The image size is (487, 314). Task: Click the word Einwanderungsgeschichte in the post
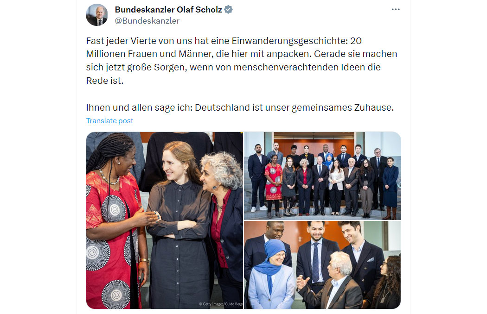coord(288,41)
